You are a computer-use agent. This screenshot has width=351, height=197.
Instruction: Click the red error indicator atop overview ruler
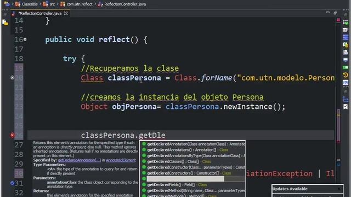point(338,20)
